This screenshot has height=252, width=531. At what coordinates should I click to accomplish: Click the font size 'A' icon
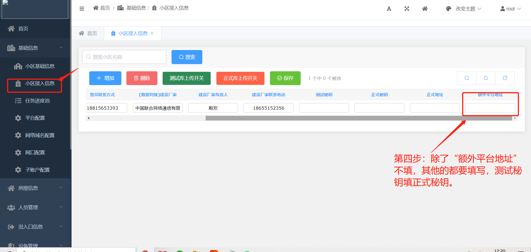pyautogui.click(x=389, y=9)
